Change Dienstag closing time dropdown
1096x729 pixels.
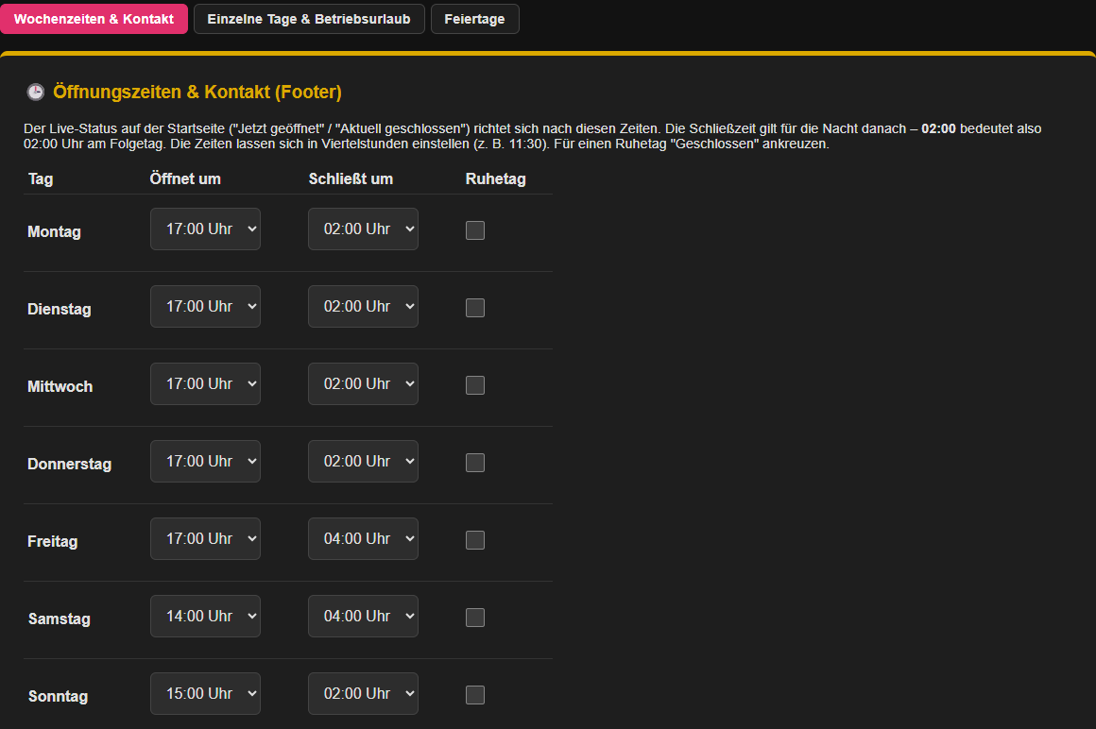point(364,307)
